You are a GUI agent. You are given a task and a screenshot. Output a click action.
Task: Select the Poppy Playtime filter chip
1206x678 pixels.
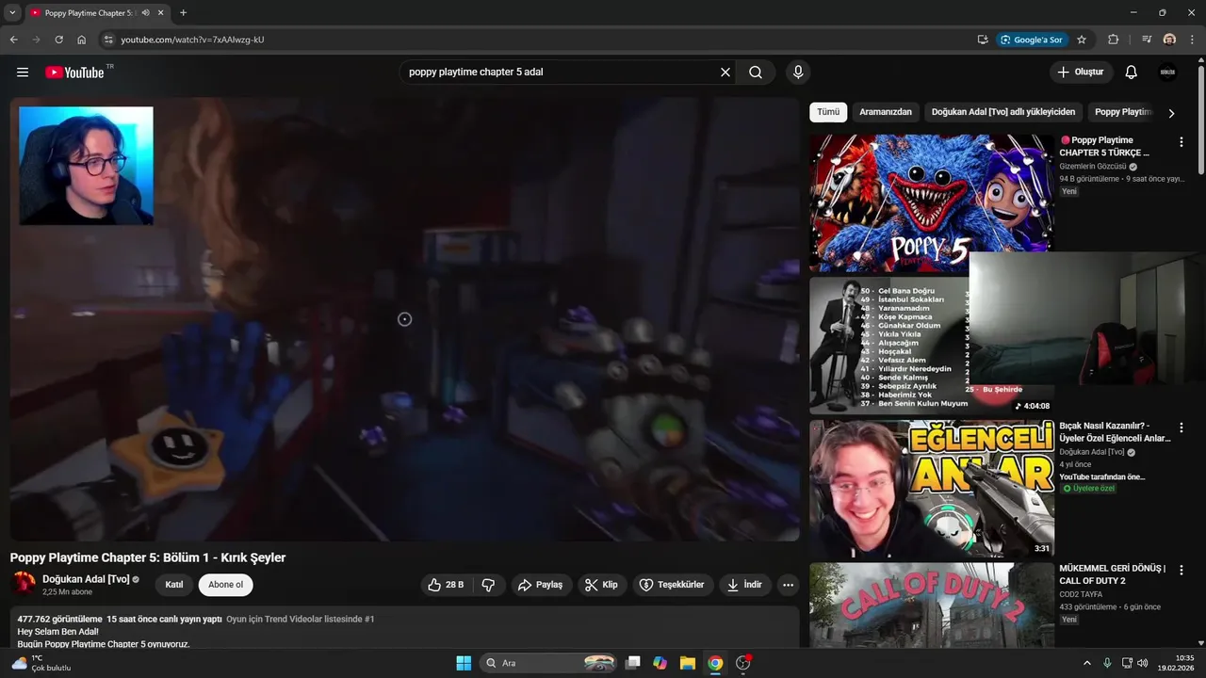click(x=1123, y=112)
